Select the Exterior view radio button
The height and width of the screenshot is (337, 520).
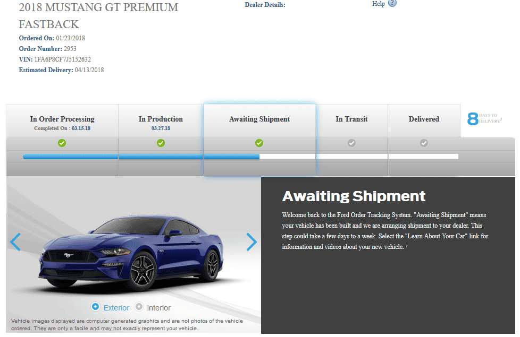tap(95, 307)
